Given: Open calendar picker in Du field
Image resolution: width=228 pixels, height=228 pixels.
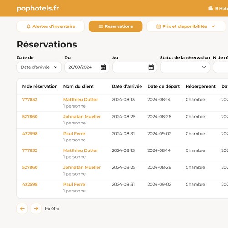Looking at the screenshot, I should [x=103, y=67].
